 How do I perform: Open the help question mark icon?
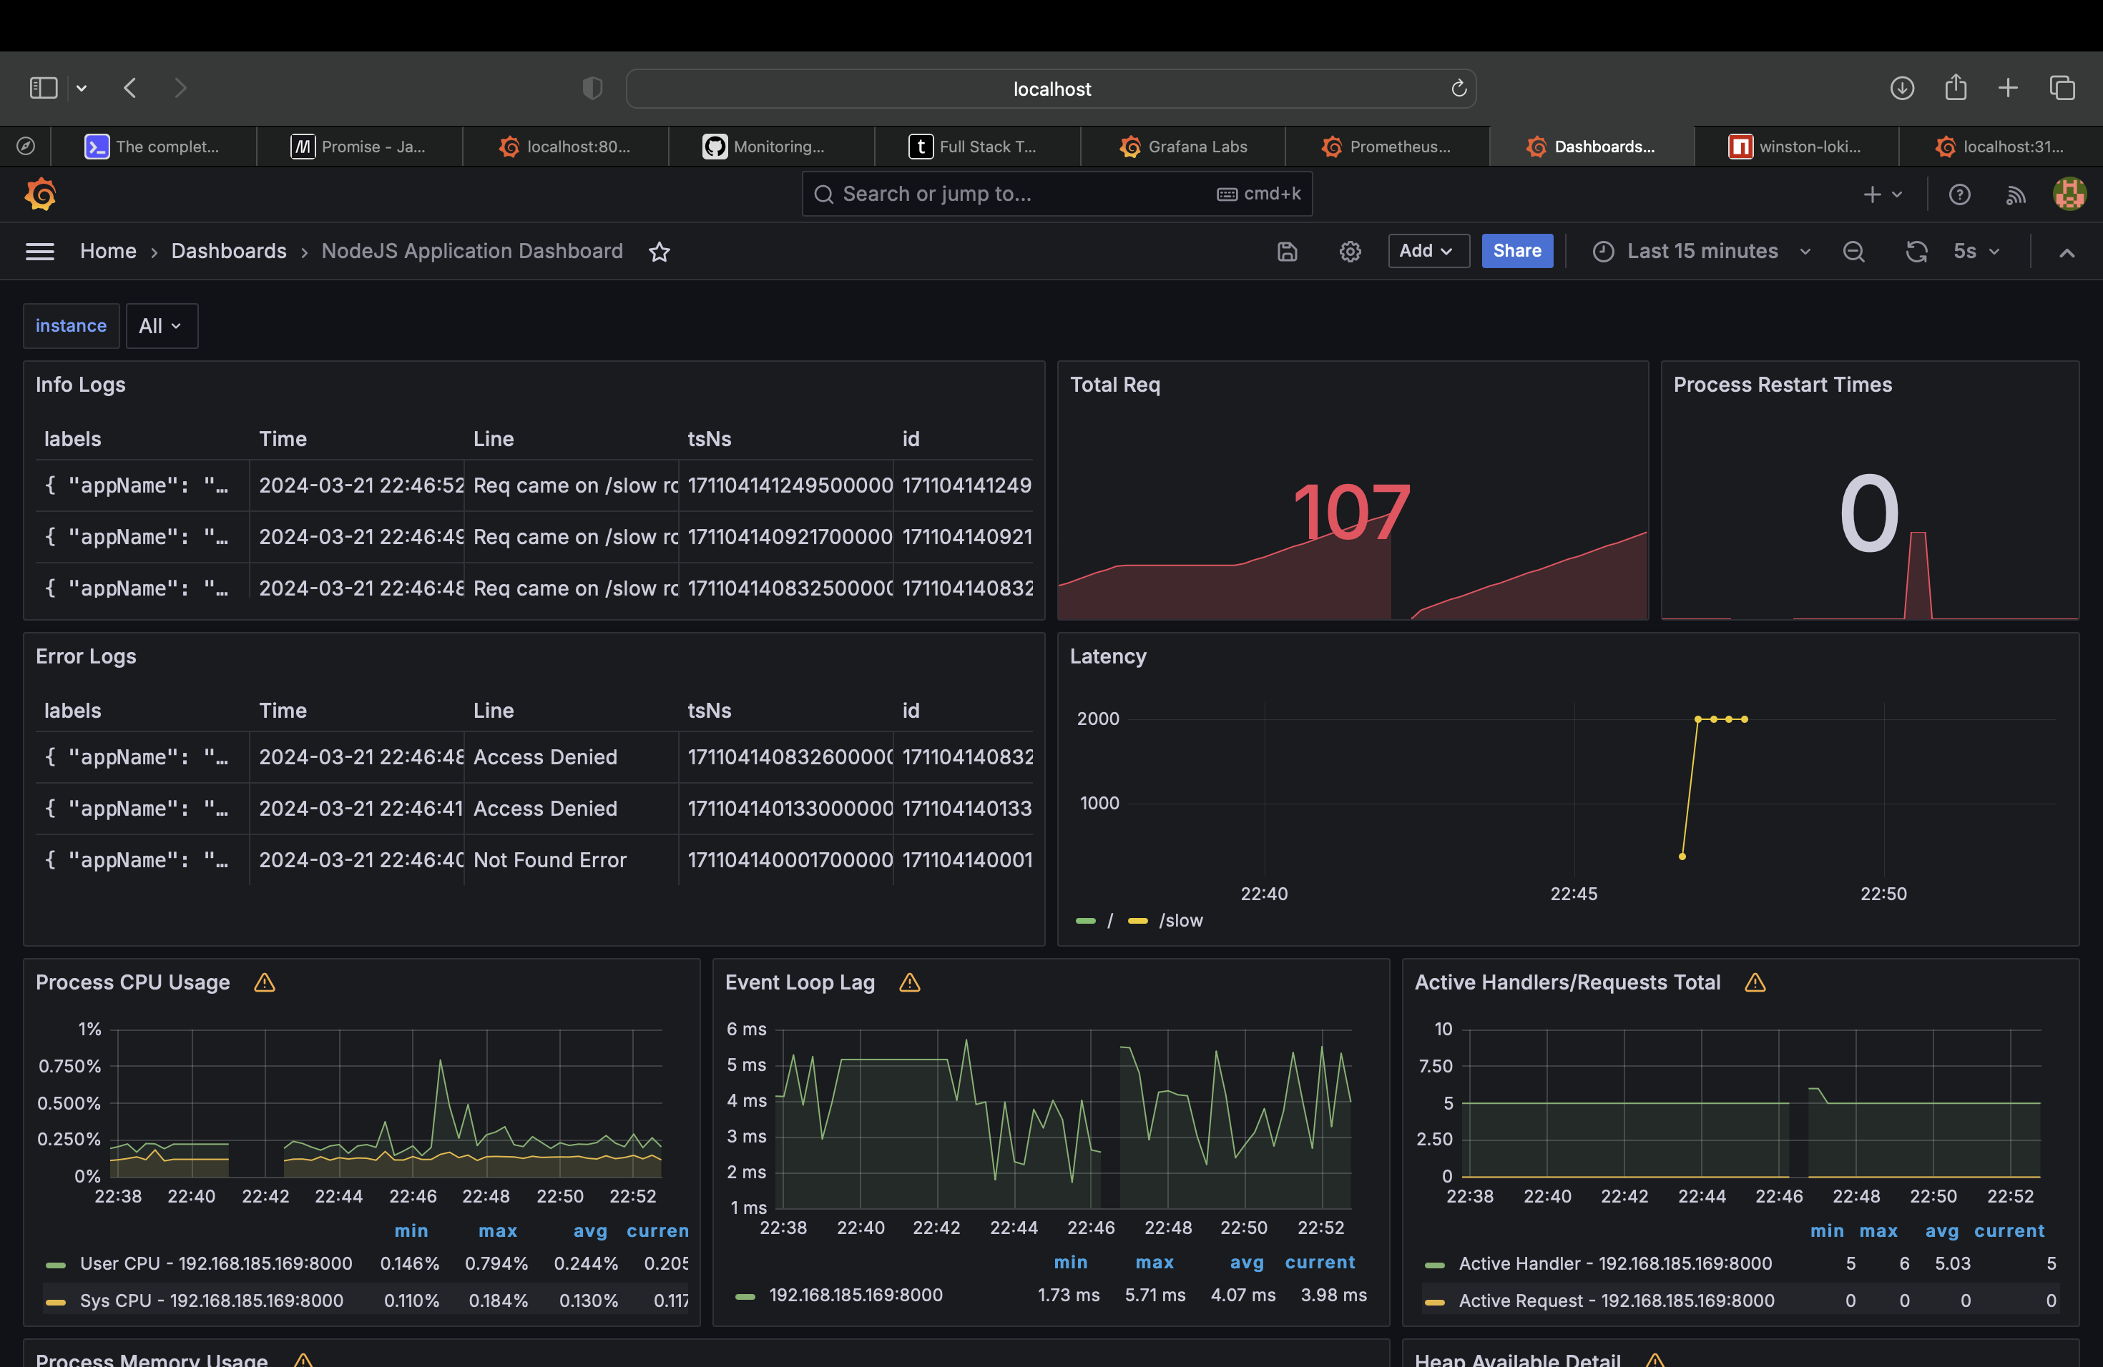1959,194
